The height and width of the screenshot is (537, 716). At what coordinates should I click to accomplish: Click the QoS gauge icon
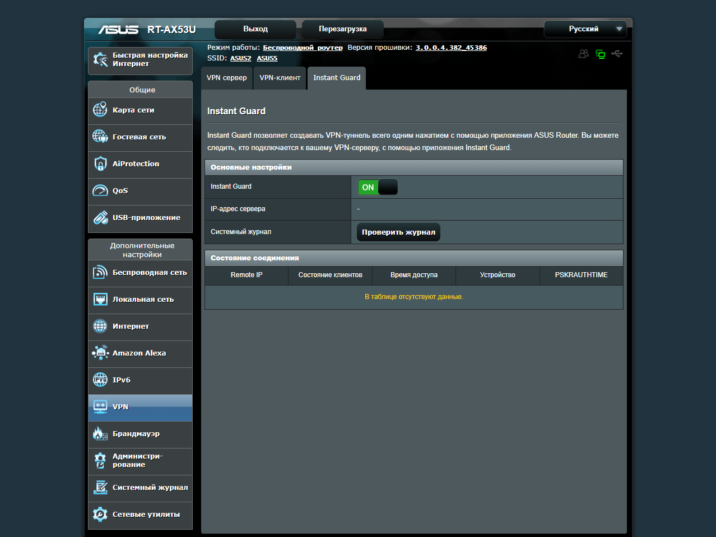[x=100, y=190]
